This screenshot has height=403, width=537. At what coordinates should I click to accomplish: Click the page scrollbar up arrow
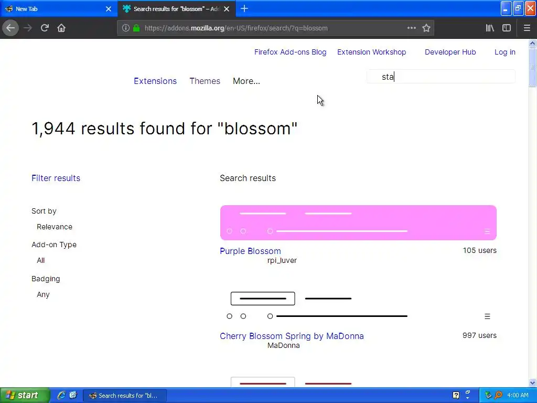[x=532, y=43]
